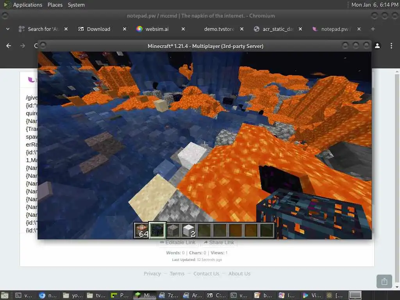The width and height of the screenshot is (400, 300).
Task: Switch to the demo.tvstore tab
Action: click(x=219, y=29)
